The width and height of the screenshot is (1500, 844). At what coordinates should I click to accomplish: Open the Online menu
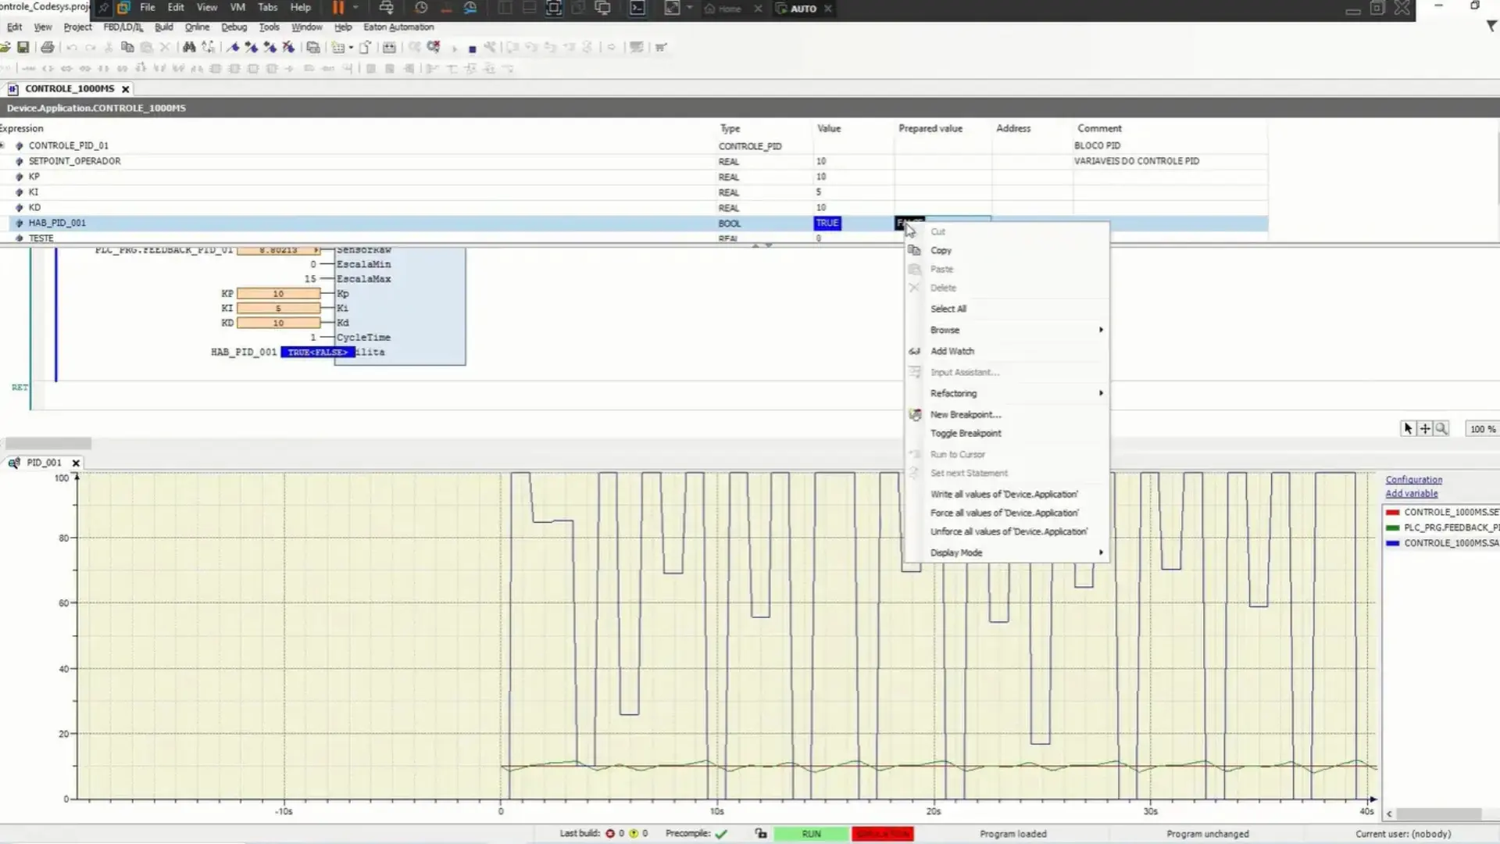coord(197,27)
